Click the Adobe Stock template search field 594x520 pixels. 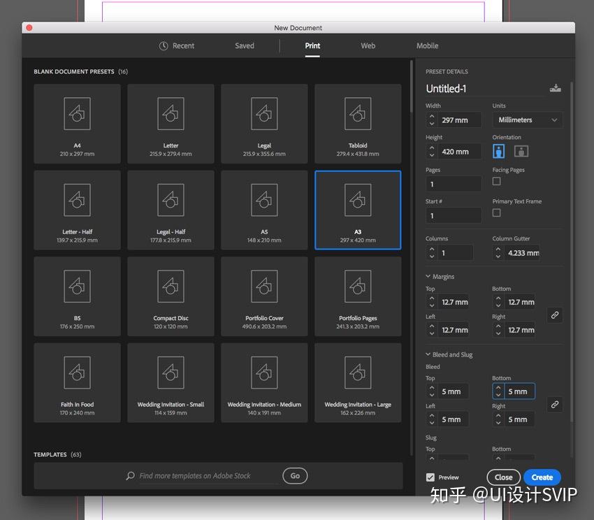pyautogui.click(x=208, y=476)
